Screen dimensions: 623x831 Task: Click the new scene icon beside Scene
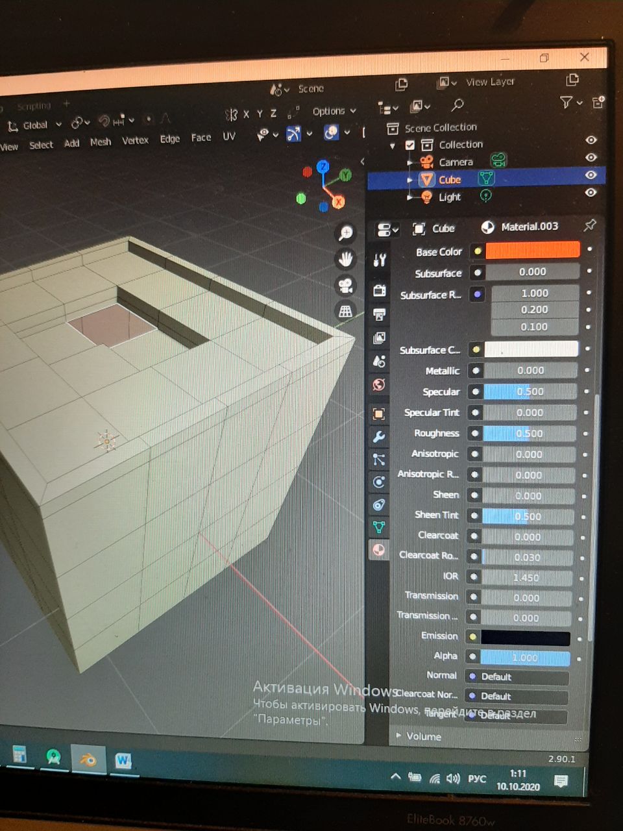[402, 84]
